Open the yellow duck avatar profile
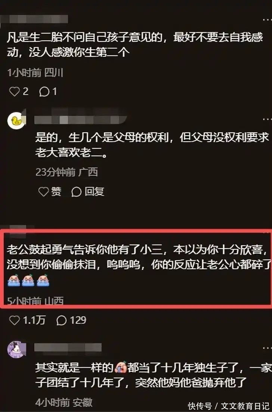Image resolution: width=272 pixels, height=412 pixels. pos(16,121)
